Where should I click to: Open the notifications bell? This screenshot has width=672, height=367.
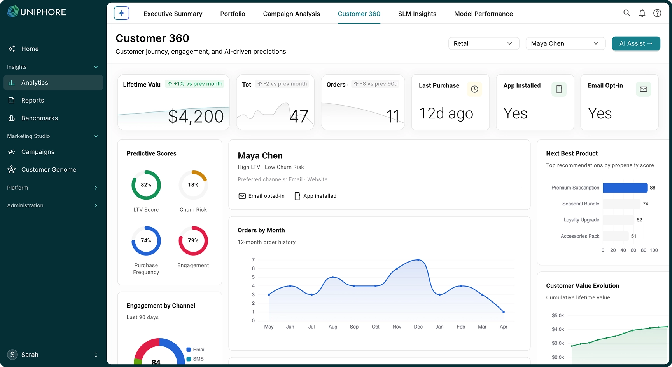[642, 13]
